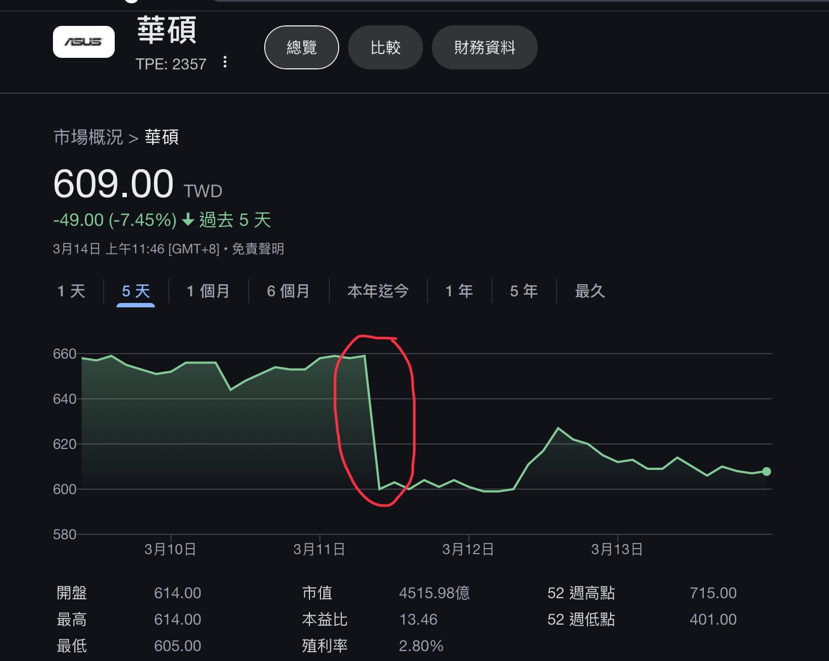The height and width of the screenshot is (661, 829).
Task: Click the 開盤 value 614.00
Action: tap(178, 593)
